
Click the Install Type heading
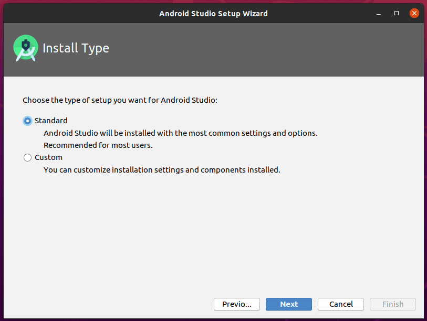coord(76,48)
